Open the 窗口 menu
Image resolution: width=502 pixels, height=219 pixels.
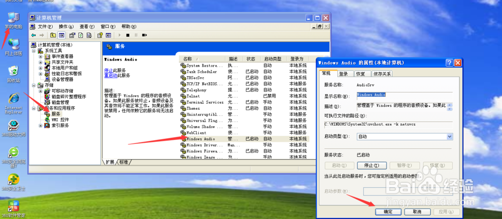107,27
